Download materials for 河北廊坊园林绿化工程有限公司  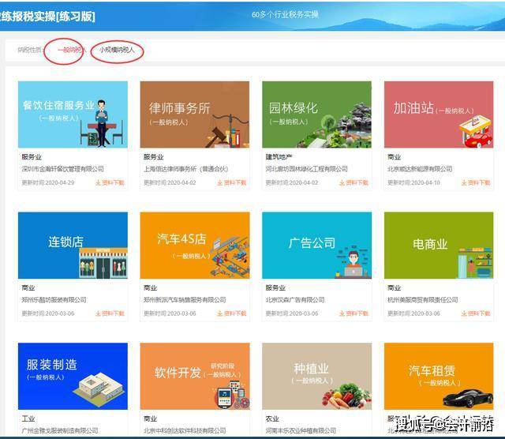tap(353, 182)
